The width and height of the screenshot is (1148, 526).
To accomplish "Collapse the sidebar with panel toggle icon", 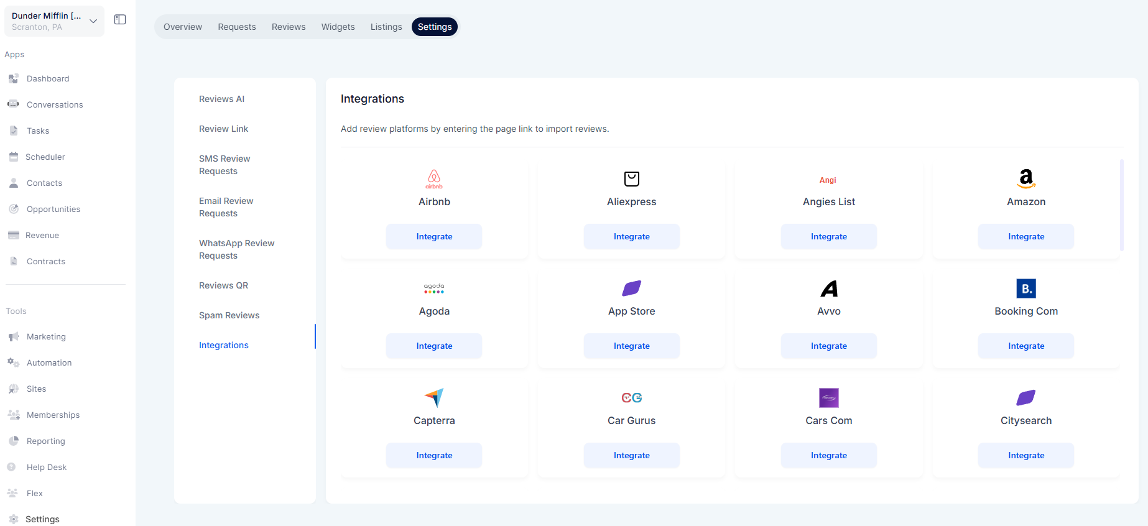I will click(x=120, y=20).
